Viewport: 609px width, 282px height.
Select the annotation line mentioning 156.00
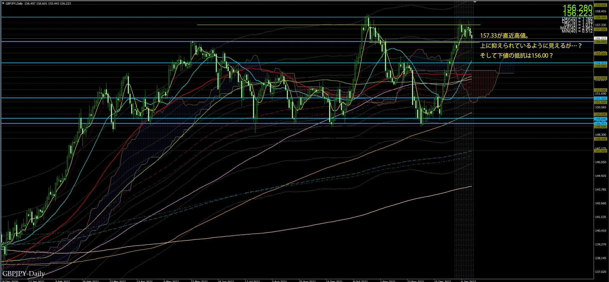tap(516, 55)
